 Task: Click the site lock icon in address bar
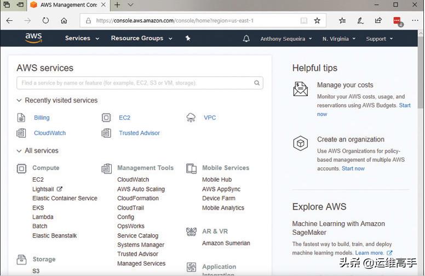pyautogui.click(x=88, y=21)
